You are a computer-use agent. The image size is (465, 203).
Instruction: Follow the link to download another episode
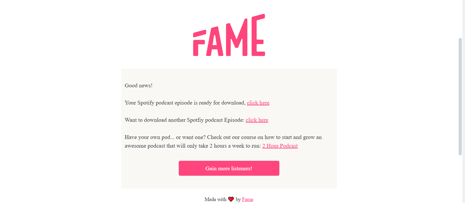click(x=257, y=120)
